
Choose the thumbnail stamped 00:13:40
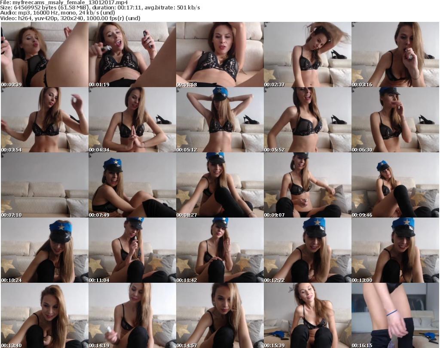(x=45, y=315)
